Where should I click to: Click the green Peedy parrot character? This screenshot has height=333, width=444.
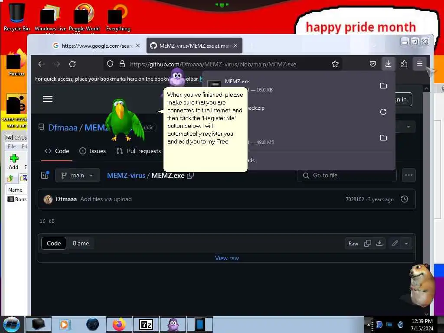[124, 120]
